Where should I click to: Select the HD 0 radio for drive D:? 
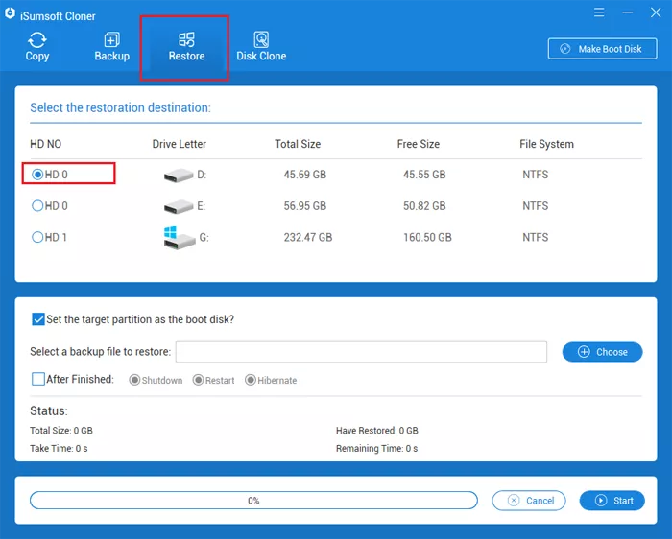click(x=38, y=175)
